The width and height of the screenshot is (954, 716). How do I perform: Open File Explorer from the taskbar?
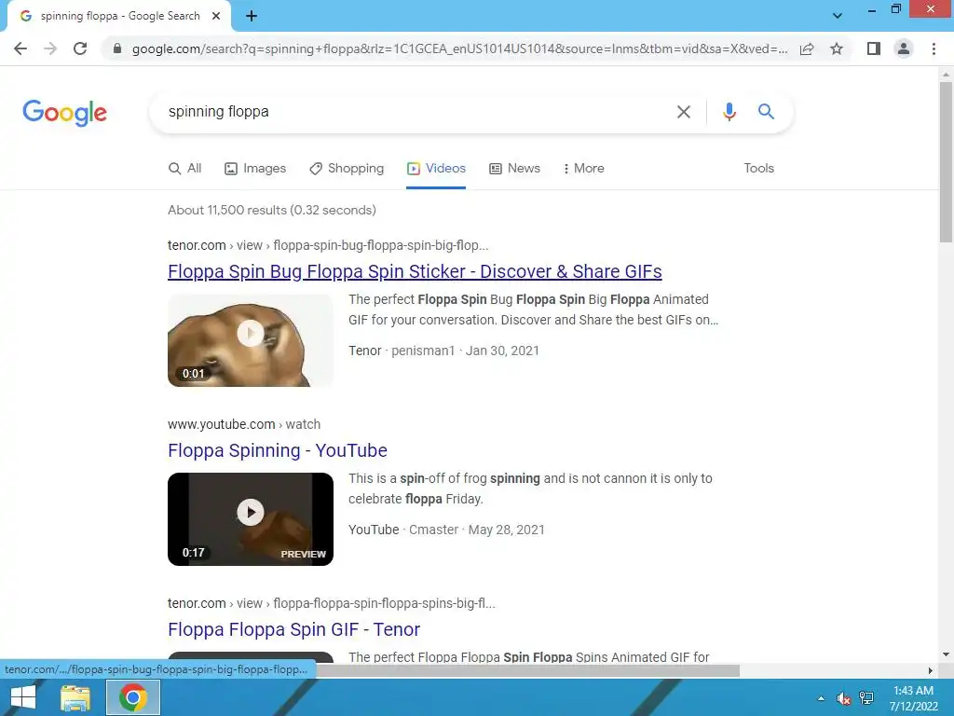tap(75, 697)
